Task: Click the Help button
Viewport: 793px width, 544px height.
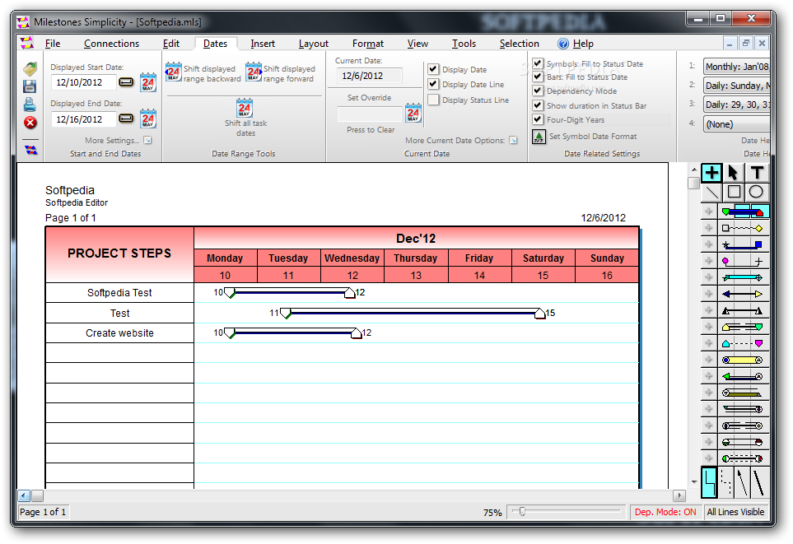Action: [576, 44]
